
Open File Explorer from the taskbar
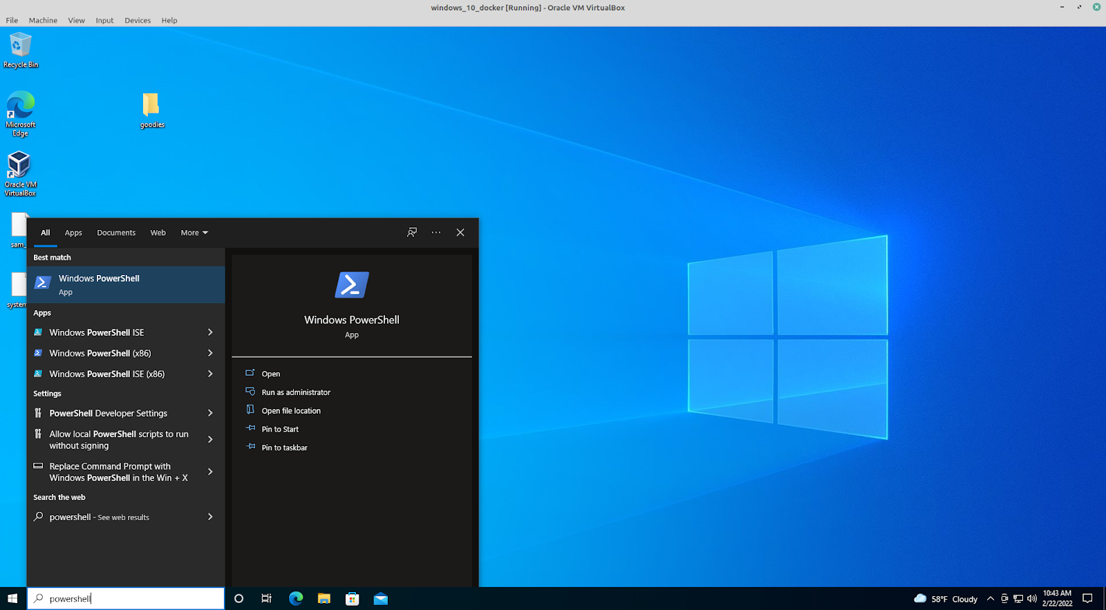tap(324, 598)
